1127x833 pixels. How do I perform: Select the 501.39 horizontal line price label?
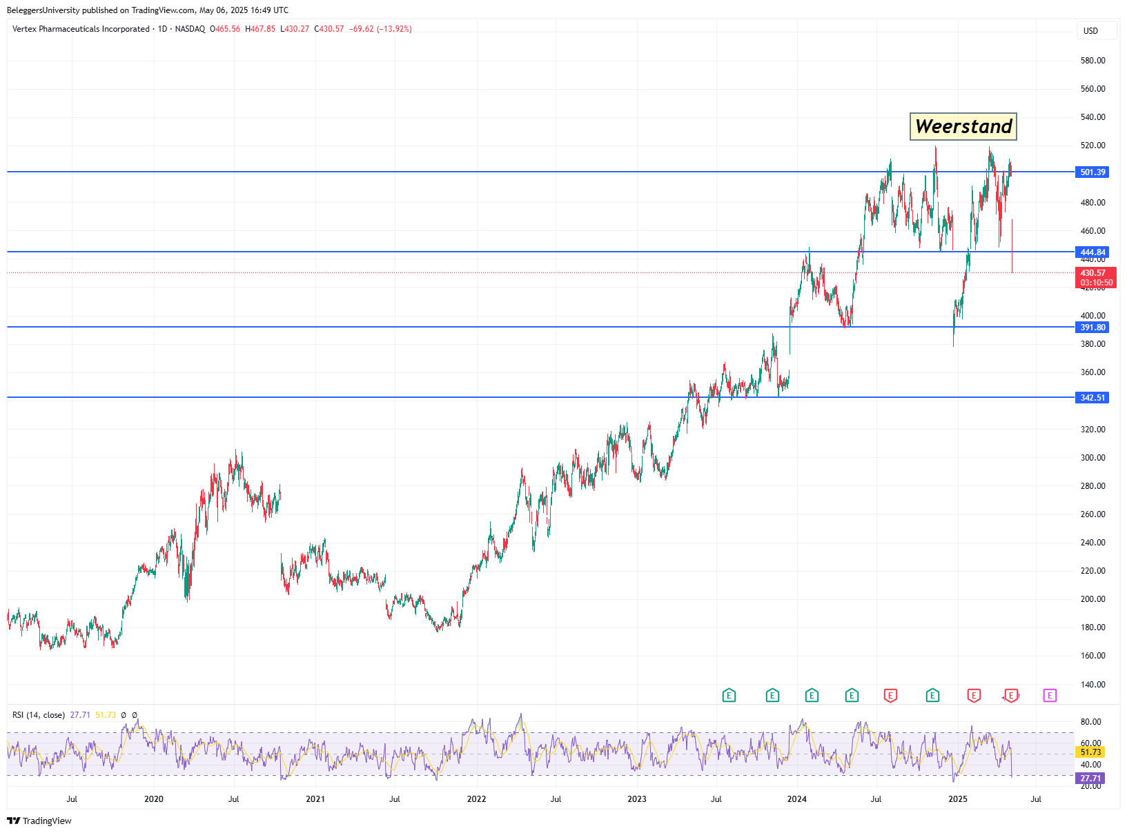tap(1092, 172)
